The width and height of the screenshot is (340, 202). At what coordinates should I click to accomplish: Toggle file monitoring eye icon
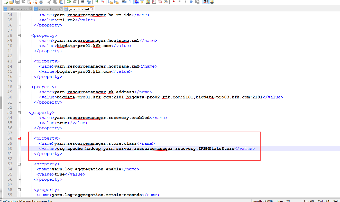(166, 2)
